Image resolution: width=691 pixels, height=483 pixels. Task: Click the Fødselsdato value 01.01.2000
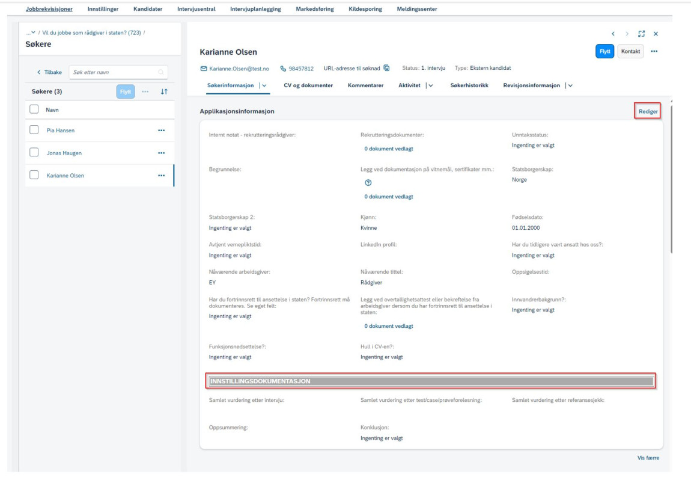526,227
